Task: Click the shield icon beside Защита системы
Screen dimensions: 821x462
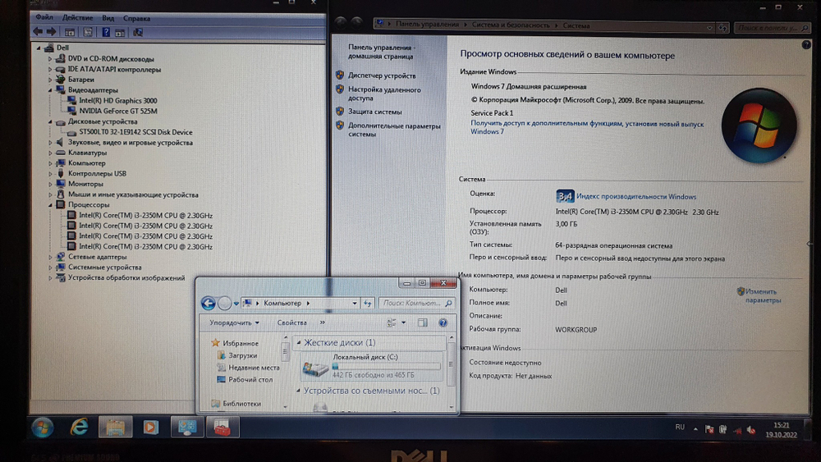Action: [x=340, y=112]
